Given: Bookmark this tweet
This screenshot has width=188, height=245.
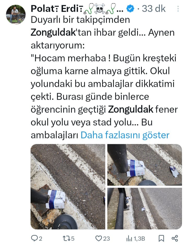Looking at the screenshot, I should [x=161, y=238].
